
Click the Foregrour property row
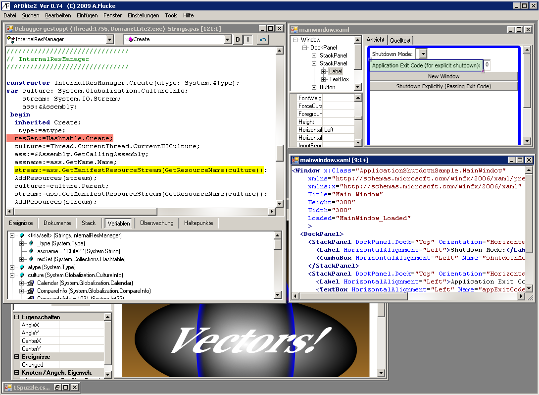[326, 114]
